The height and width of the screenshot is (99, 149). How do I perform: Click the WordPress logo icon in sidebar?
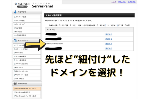coord(15,84)
